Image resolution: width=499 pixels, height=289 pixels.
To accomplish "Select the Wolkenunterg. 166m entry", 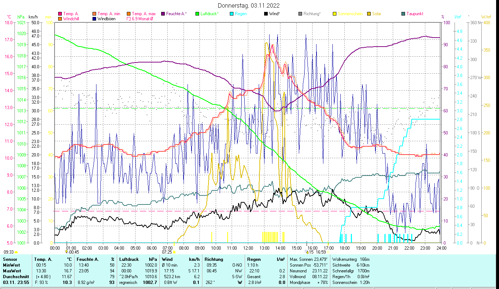I will 351,259.
